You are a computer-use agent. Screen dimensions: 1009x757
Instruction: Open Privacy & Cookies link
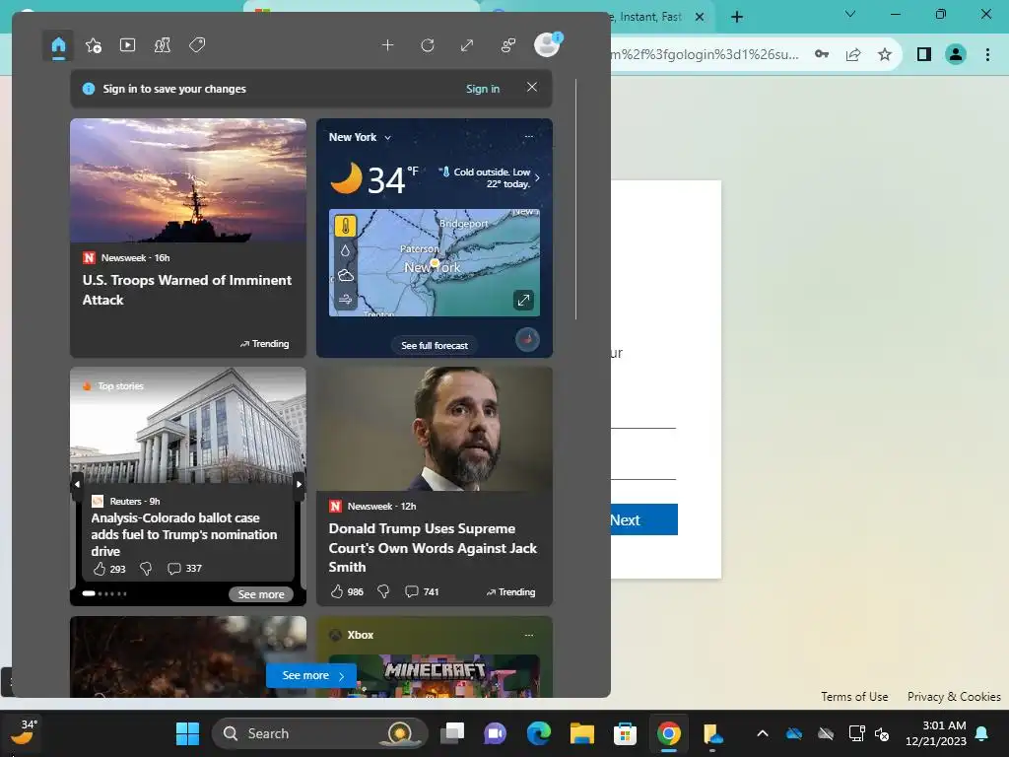tap(954, 697)
